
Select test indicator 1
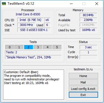(x=19, y=47)
